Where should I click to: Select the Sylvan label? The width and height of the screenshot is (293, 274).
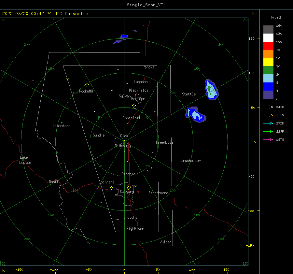[125, 96]
